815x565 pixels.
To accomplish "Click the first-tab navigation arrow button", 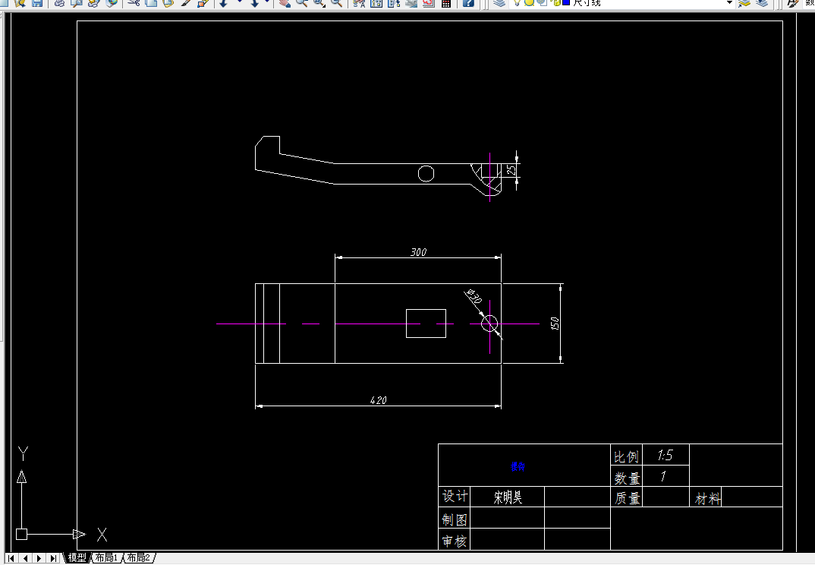I will [11, 557].
